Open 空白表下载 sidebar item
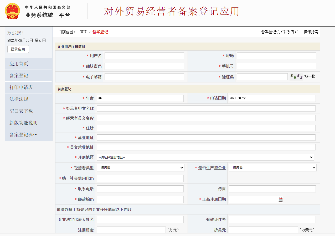This screenshot has width=335, height=236. 21,111
